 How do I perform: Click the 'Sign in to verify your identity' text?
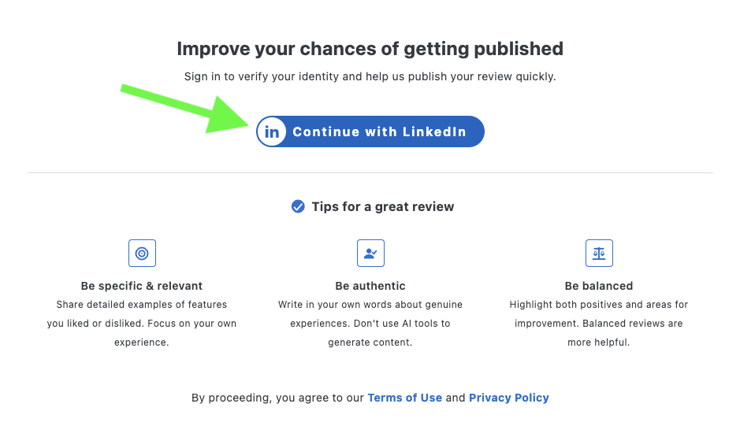(370, 77)
